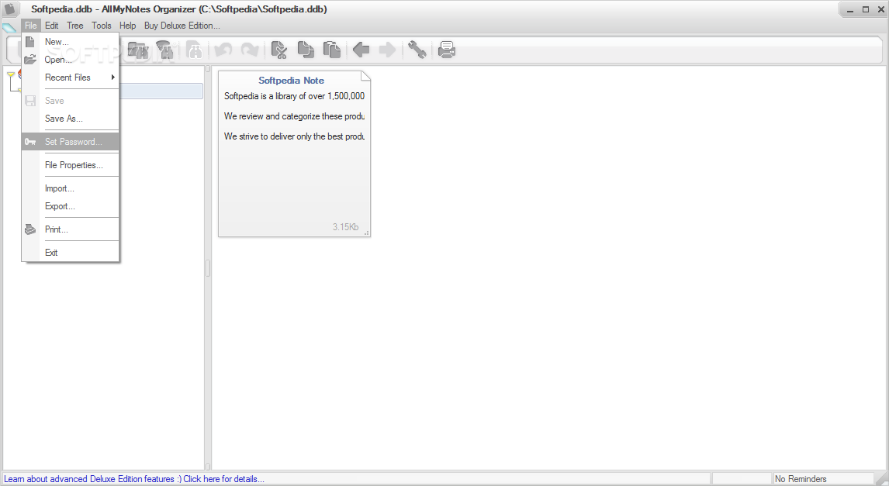Click the printer icon in the toolbar
The width and height of the screenshot is (889, 486).
447,50
